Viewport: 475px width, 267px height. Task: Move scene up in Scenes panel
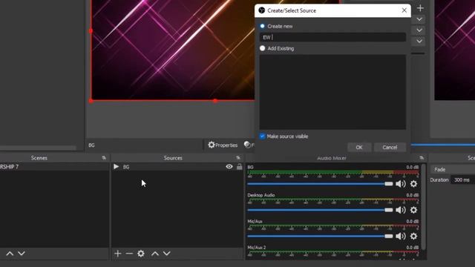tap(10, 254)
